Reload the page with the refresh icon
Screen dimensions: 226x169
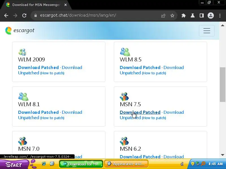click(x=24, y=15)
